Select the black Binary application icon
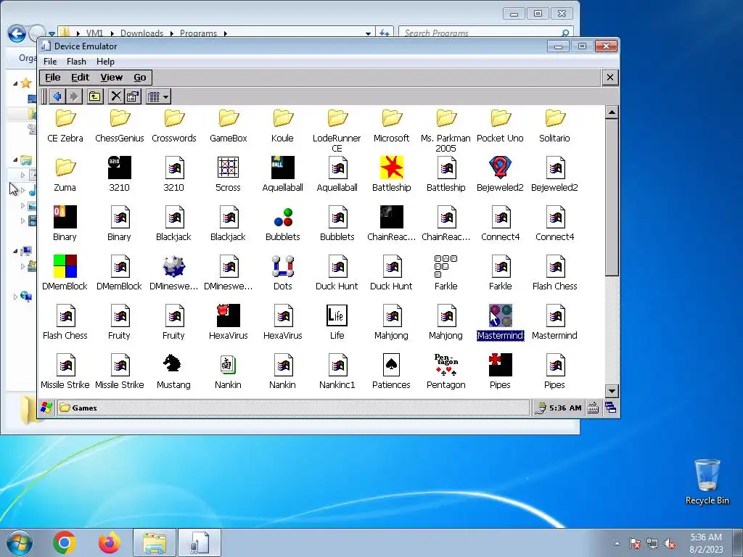The image size is (743, 557). (x=65, y=217)
